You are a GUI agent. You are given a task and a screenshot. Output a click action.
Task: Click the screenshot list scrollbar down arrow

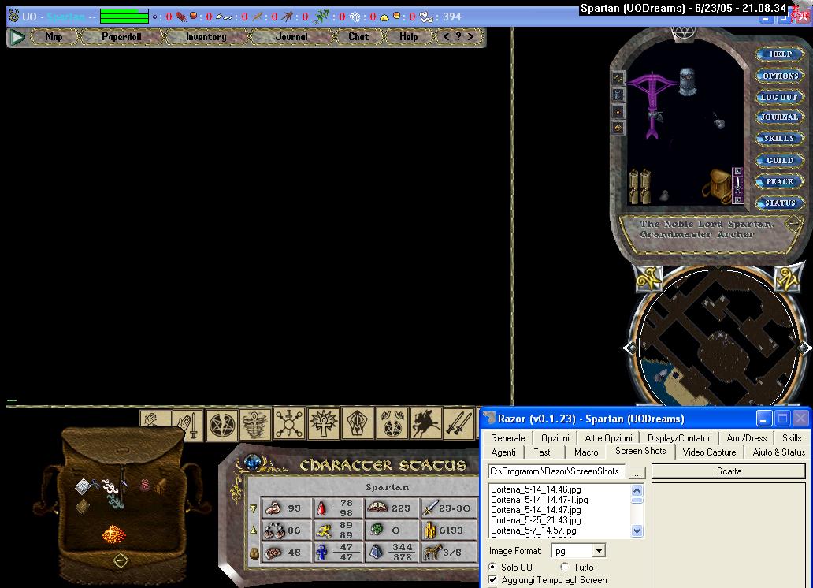[637, 531]
